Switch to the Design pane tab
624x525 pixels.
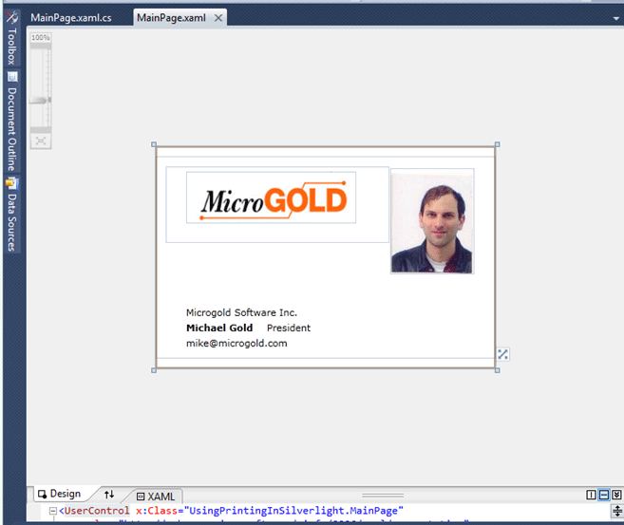coord(60,494)
